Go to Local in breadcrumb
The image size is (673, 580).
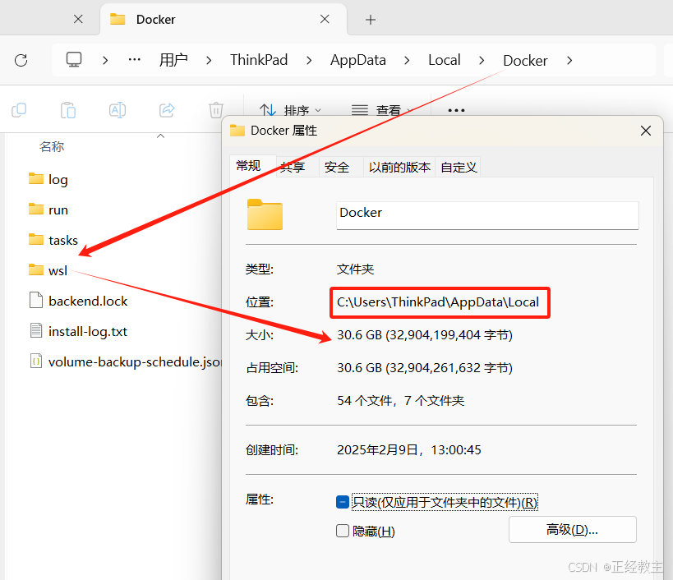[x=445, y=60]
